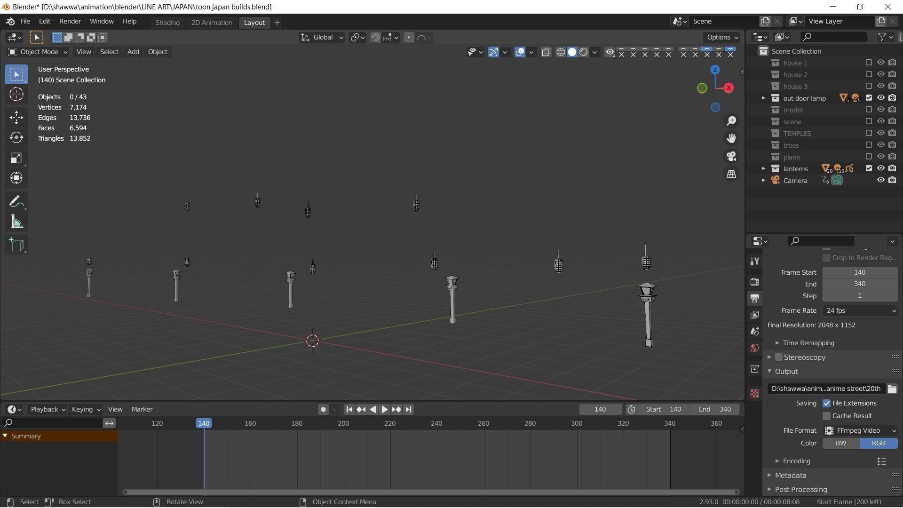Toggle camera view in viewport
The height and width of the screenshot is (508, 903).
[x=731, y=156]
